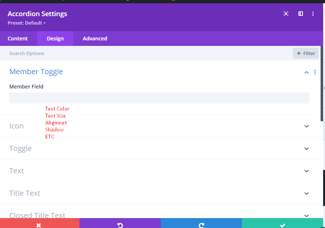This screenshot has width=325, height=228.
Task: Expand the Title Text section
Action: tap(306, 193)
